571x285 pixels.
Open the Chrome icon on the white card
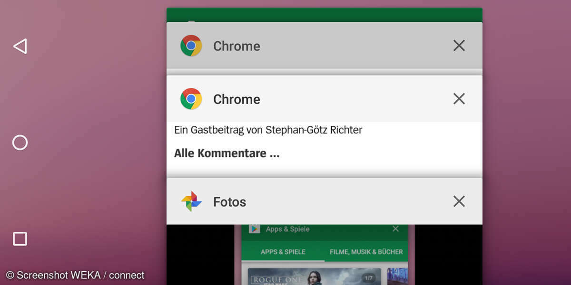[191, 99]
